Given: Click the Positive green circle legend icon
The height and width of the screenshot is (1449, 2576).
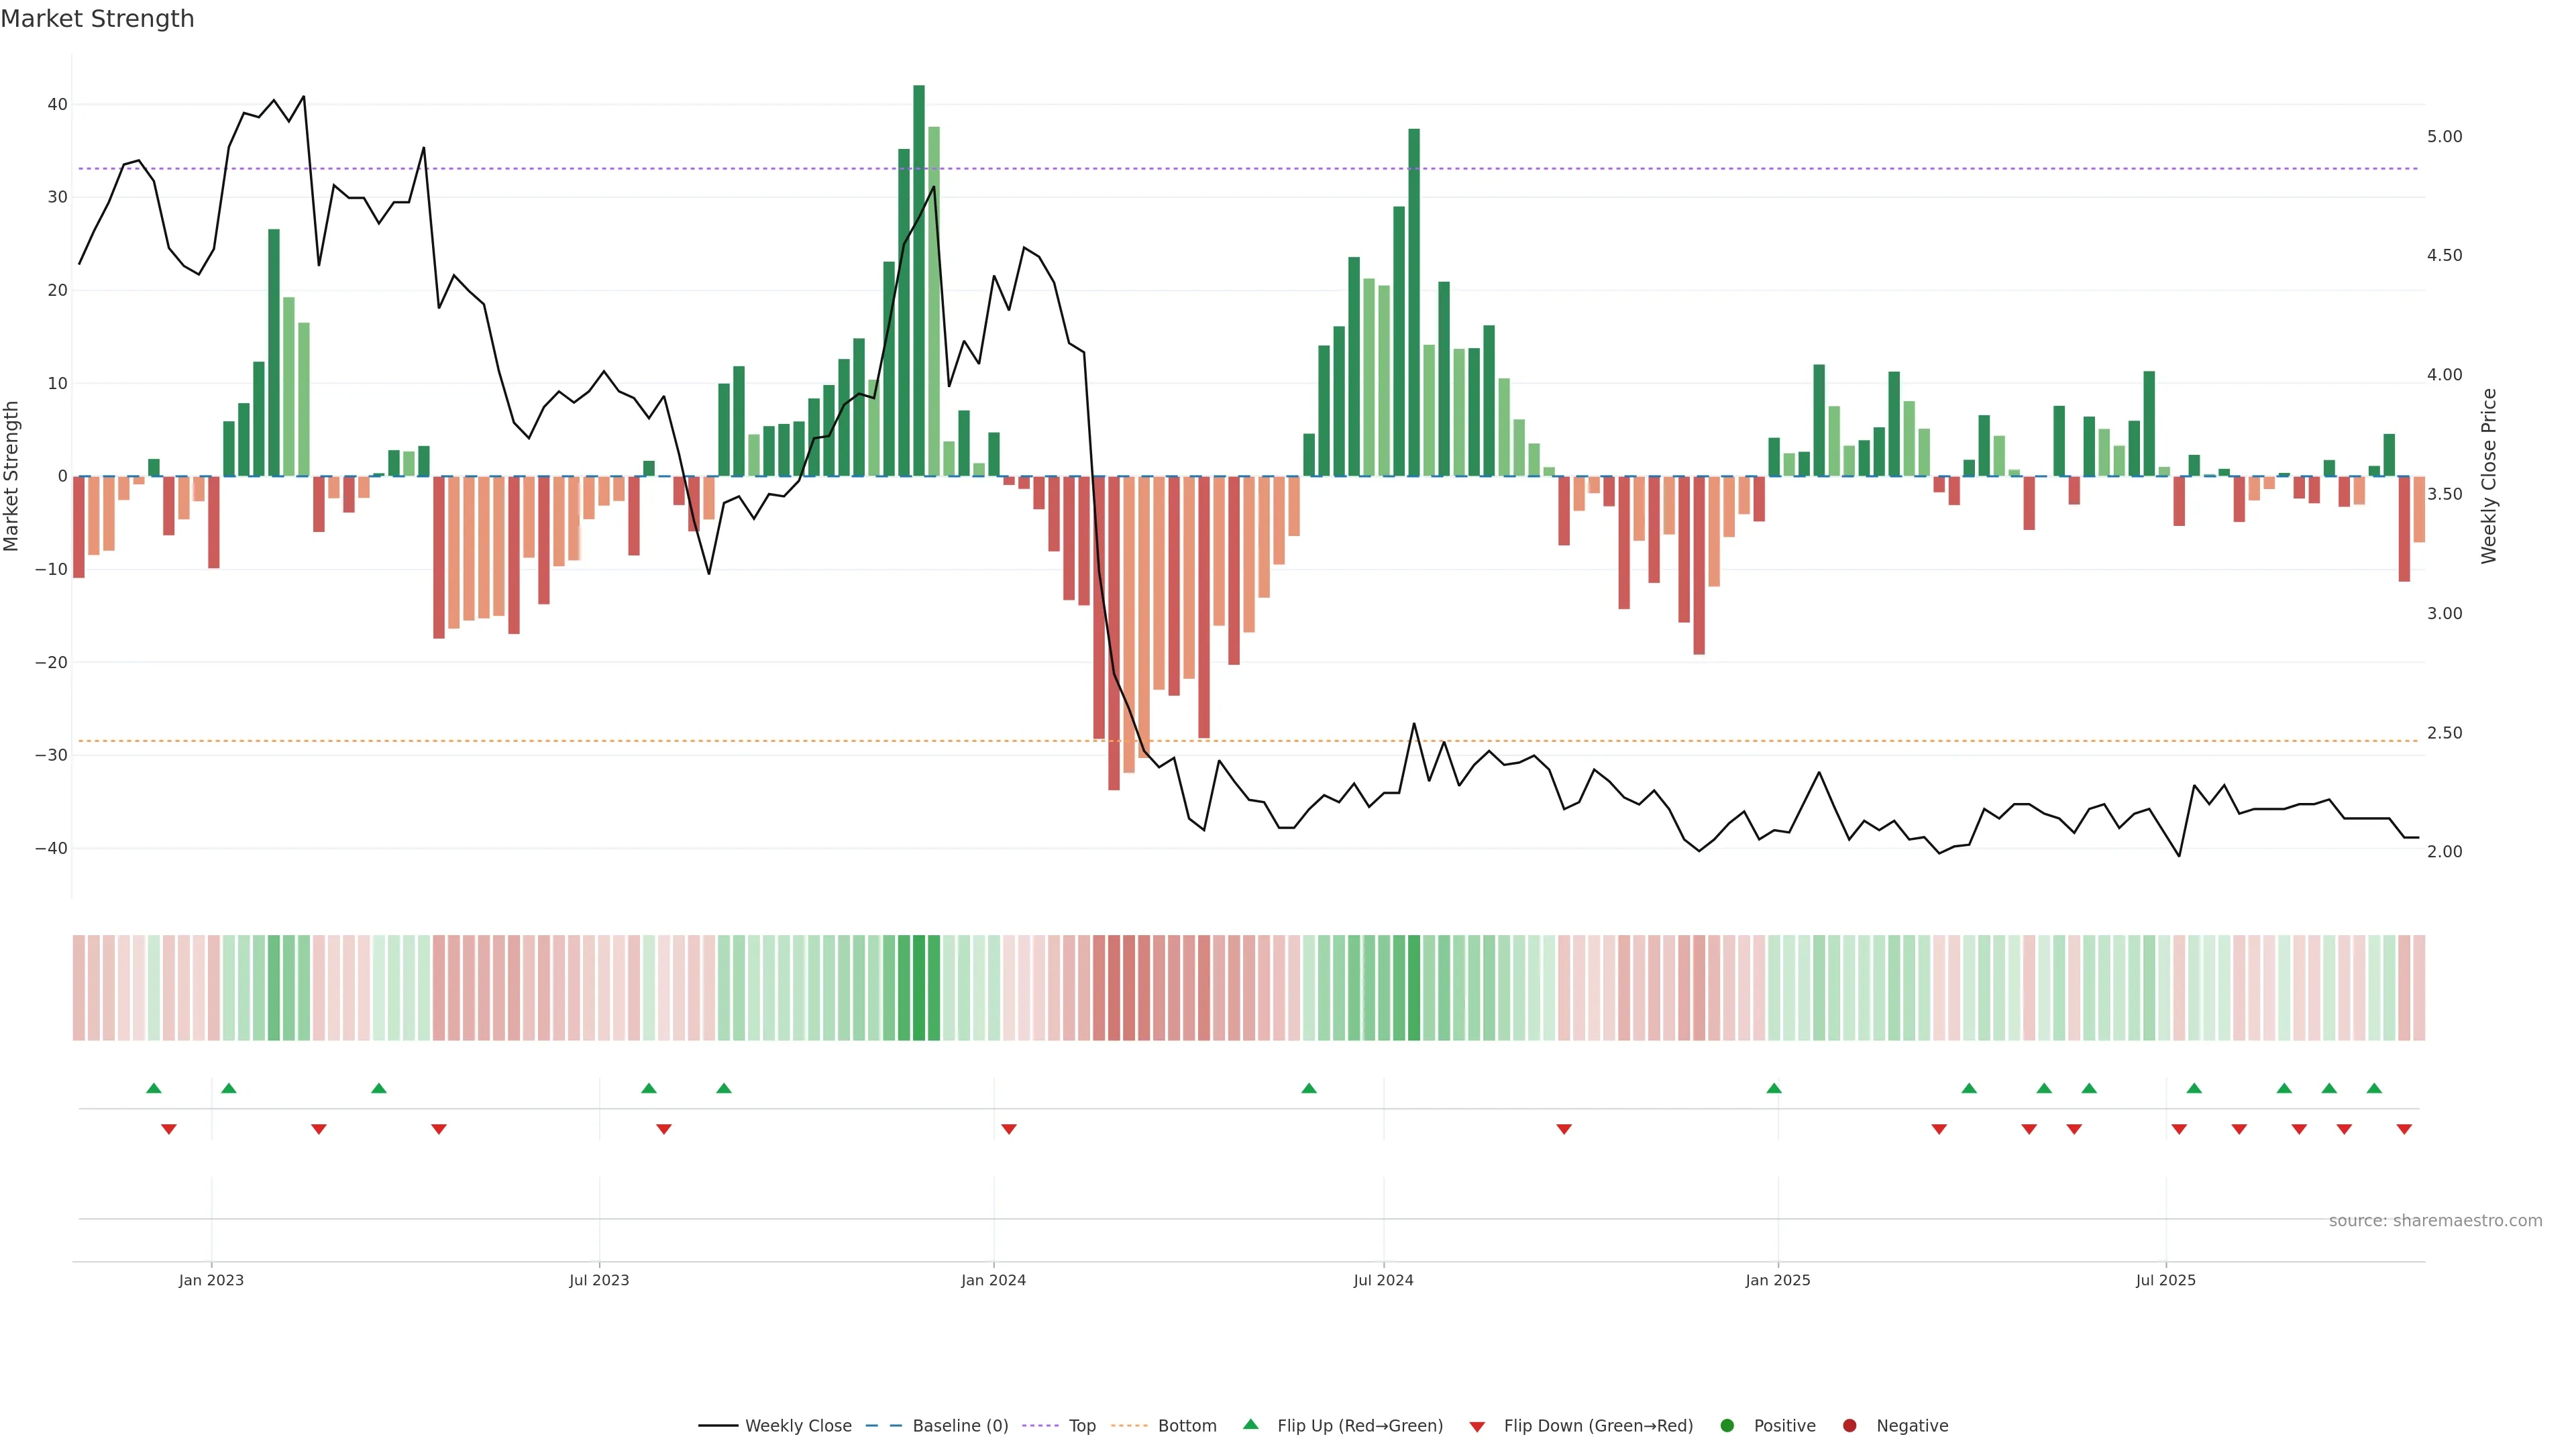Looking at the screenshot, I should click(1727, 1425).
